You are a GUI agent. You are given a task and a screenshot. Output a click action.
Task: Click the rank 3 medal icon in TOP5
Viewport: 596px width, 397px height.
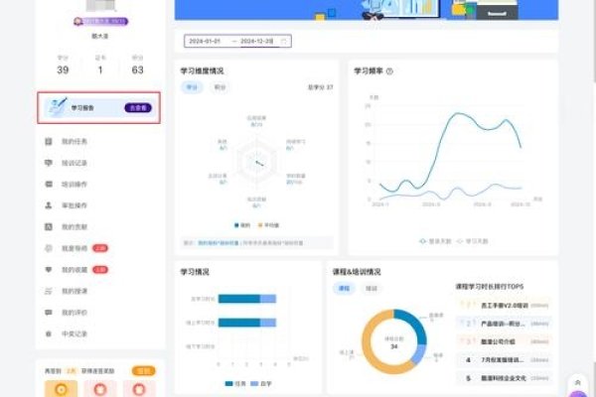tap(468, 341)
